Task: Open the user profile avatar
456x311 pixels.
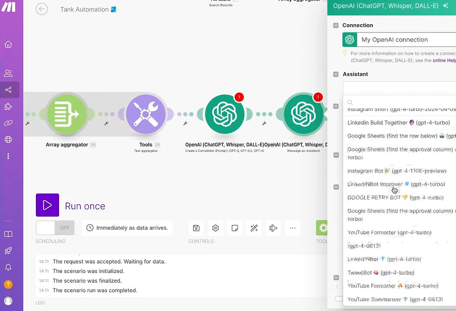Action: pos(8,301)
